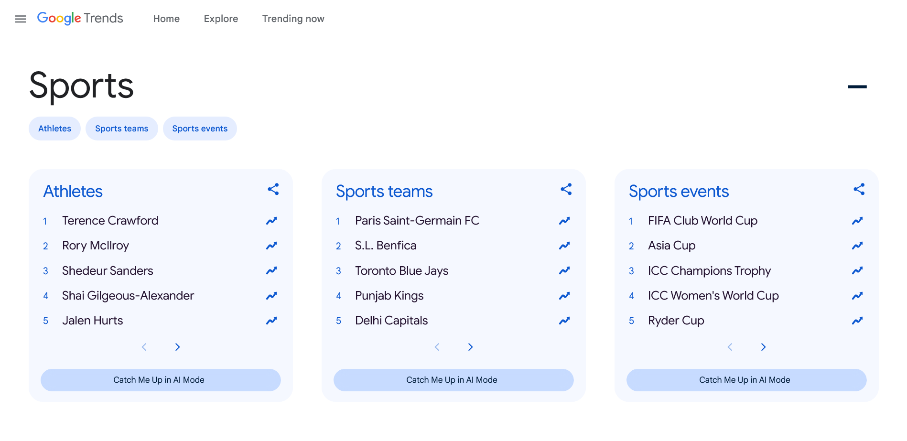Advance to next Sports events page
Screen dimensions: 907x441
(x=763, y=347)
